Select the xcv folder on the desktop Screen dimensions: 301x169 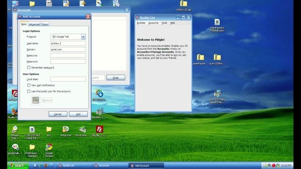click(49, 131)
